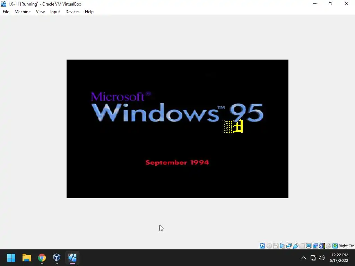Click the audio indicator in the status bar

[x=282, y=246]
